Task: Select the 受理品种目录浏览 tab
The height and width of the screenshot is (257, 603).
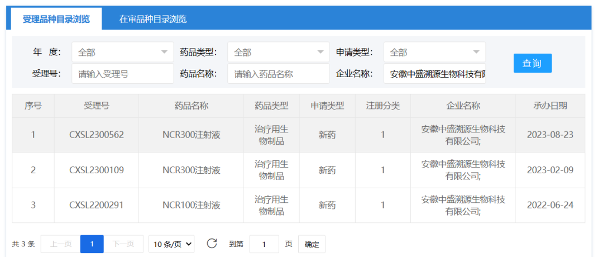Action: 56,19
